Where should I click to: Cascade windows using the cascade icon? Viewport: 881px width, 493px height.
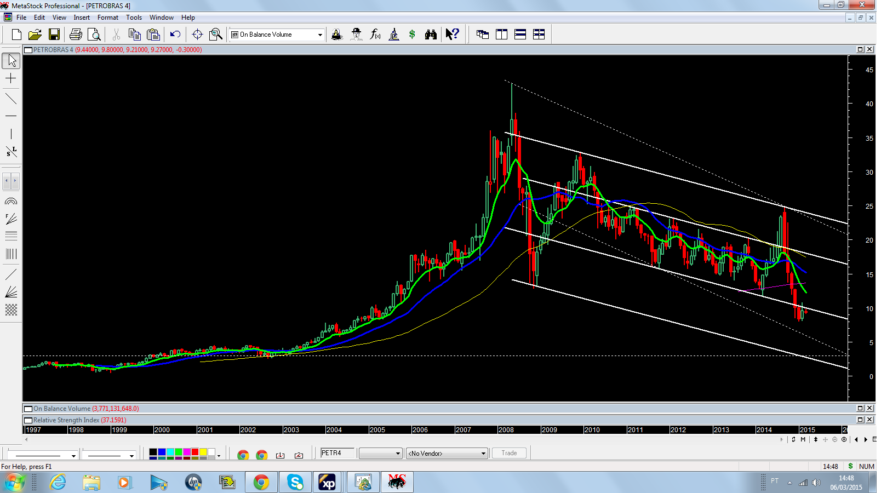(x=483, y=35)
